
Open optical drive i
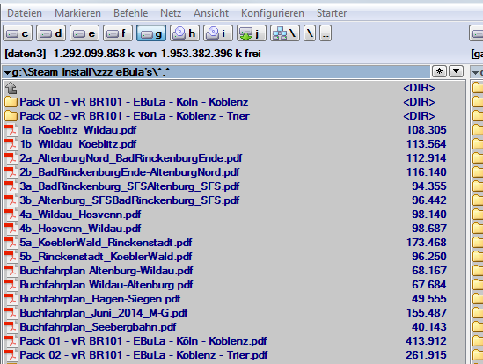218,33
